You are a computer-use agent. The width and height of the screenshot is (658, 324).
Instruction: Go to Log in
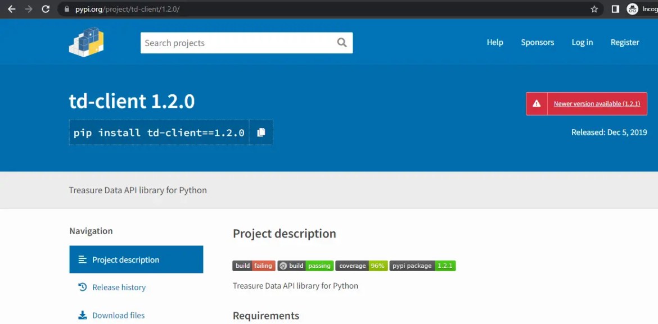[x=582, y=42]
